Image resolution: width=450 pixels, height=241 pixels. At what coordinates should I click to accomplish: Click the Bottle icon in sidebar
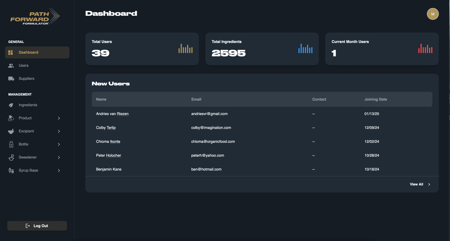point(11,144)
